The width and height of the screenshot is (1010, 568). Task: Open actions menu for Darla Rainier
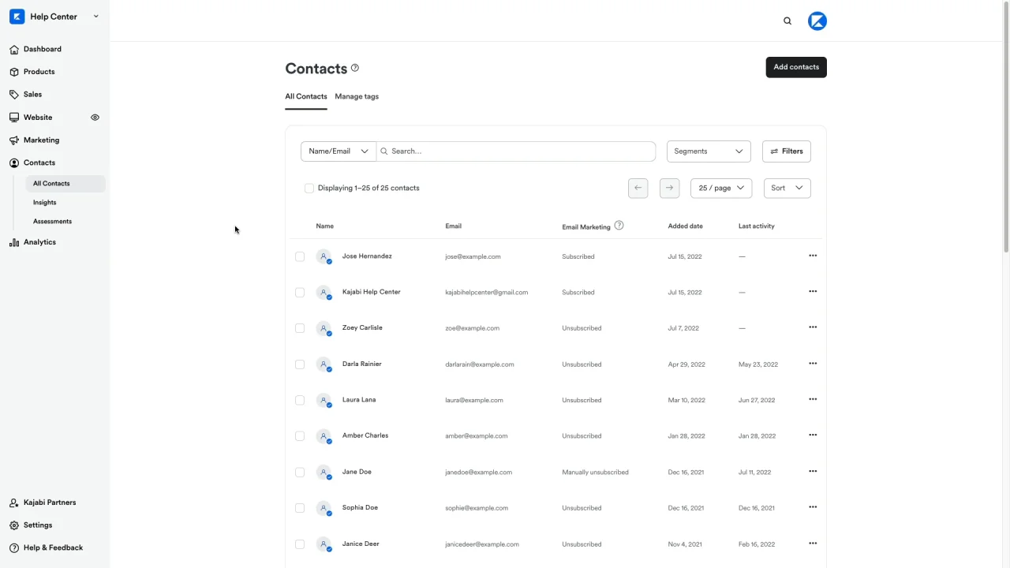click(813, 364)
